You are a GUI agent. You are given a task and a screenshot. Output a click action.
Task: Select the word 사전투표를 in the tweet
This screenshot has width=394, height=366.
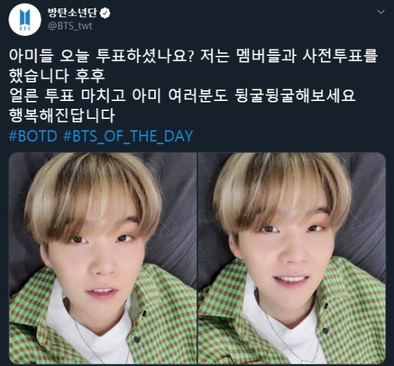[x=340, y=56]
